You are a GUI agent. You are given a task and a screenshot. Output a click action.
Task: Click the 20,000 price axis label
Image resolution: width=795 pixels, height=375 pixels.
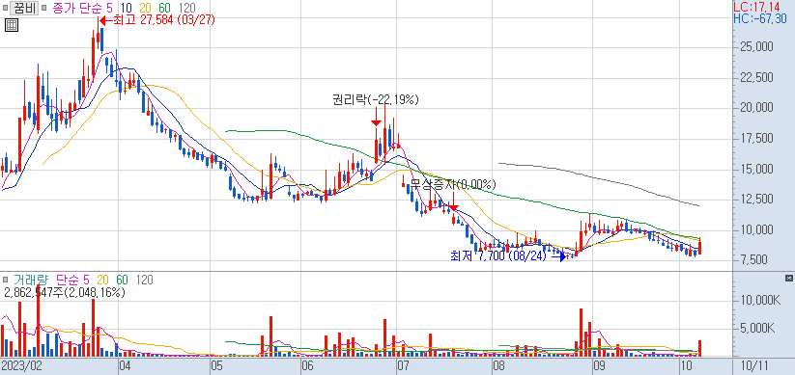point(756,108)
